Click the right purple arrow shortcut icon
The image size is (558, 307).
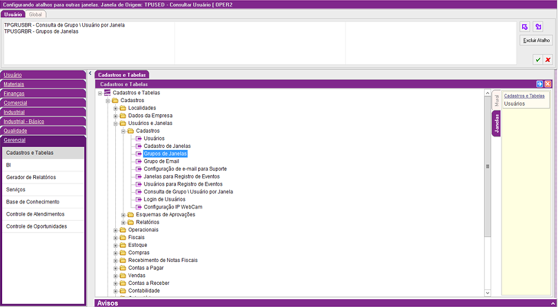coord(538,27)
